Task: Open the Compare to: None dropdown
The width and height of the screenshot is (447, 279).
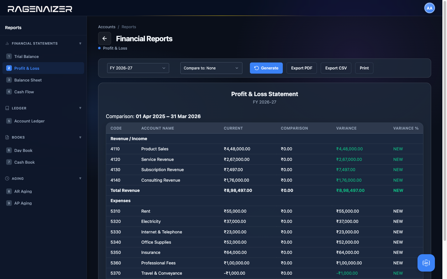Action: (211, 68)
